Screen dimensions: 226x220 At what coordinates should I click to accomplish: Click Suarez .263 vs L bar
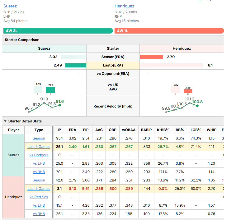(38, 89)
